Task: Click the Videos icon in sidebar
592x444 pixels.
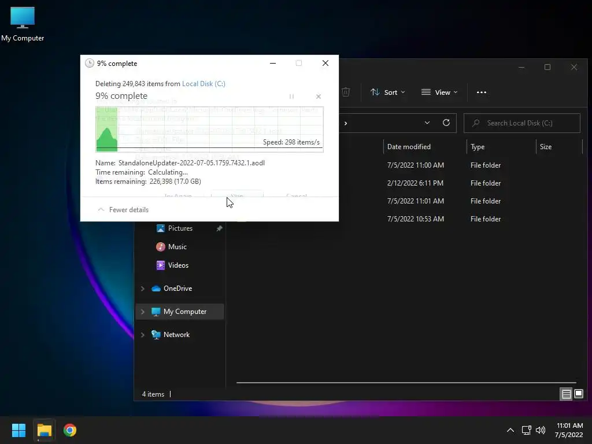Action: (161, 265)
